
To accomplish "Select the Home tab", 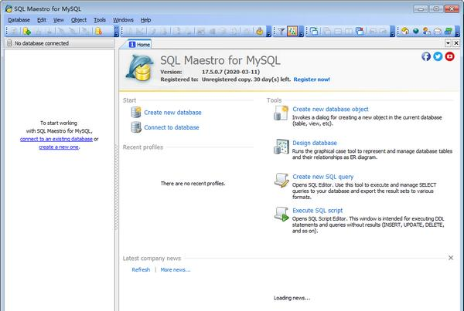I will (x=140, y=44).
